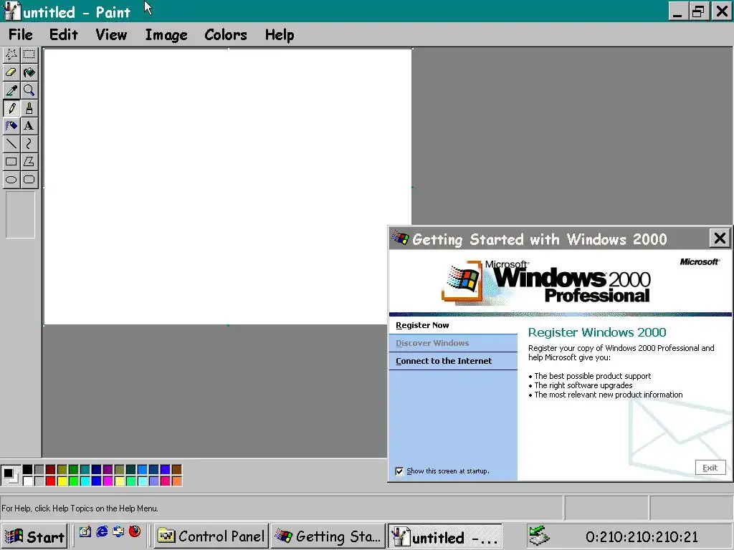This screenshot has height=550, width=734.
Task: Click the taskbar clock reading 0:210:210:210:21
Action: (x=642, y=537)
